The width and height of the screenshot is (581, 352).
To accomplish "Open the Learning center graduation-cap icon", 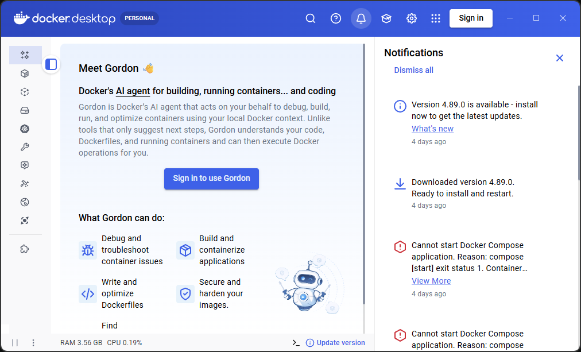I will pyautogui.click(x=386, y=18).
